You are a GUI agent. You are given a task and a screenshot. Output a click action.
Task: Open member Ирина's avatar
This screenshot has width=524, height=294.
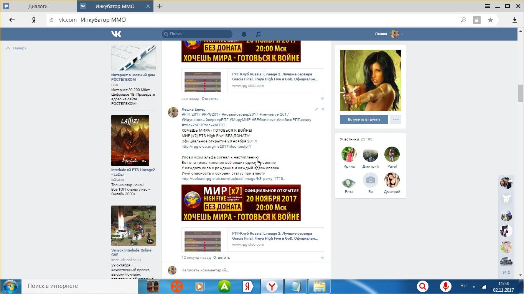(x=349, y=155)
